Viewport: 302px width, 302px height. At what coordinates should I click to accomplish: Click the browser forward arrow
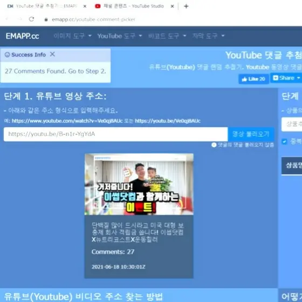coord(19,19)
